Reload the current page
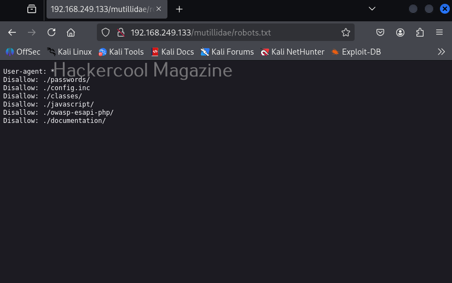 (51, 33)
